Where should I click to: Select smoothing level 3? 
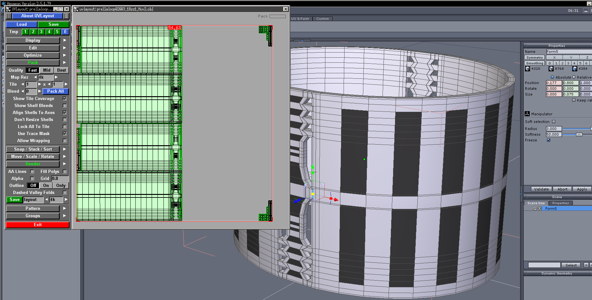[568, 63]
